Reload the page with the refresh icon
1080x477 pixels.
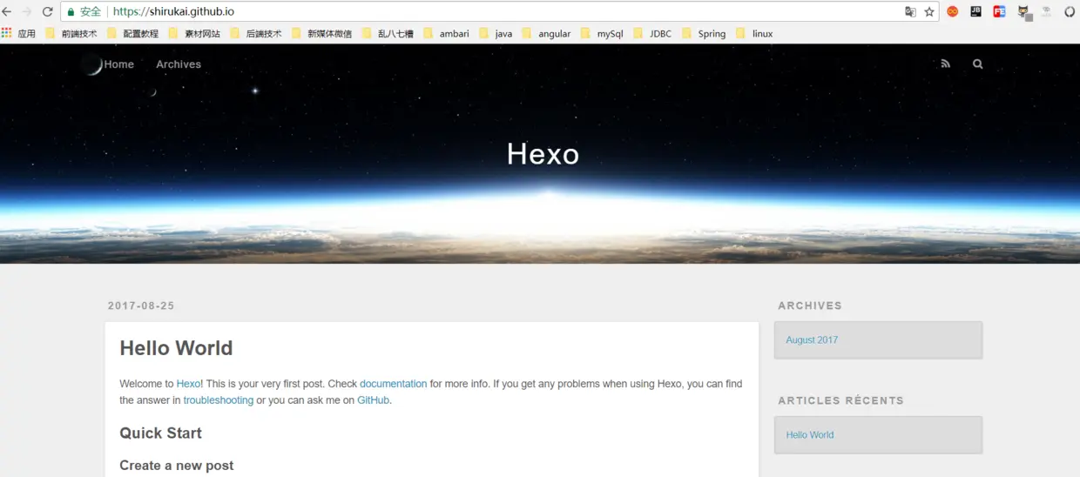[x=48, y=12]
